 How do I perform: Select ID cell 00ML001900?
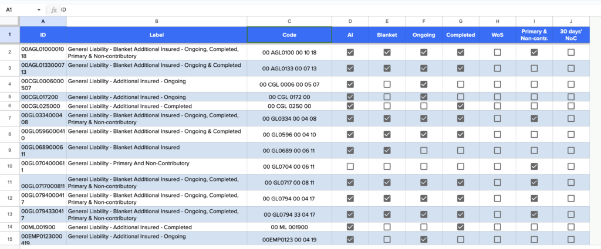tap(43, 227)
